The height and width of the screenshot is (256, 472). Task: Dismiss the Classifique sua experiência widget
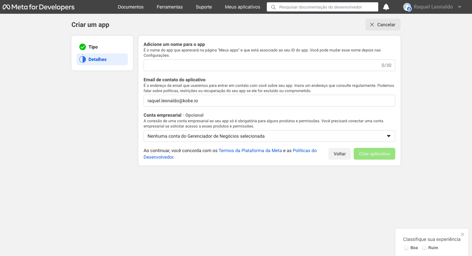[x=462, y=234]
